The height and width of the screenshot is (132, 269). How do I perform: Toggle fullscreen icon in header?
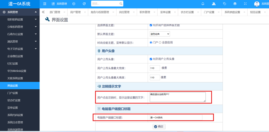245,4
